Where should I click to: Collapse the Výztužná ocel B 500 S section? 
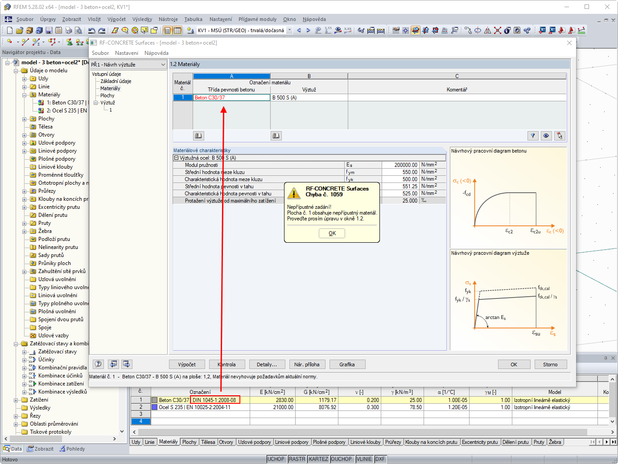pyautogui.click(x=176, y=158)
